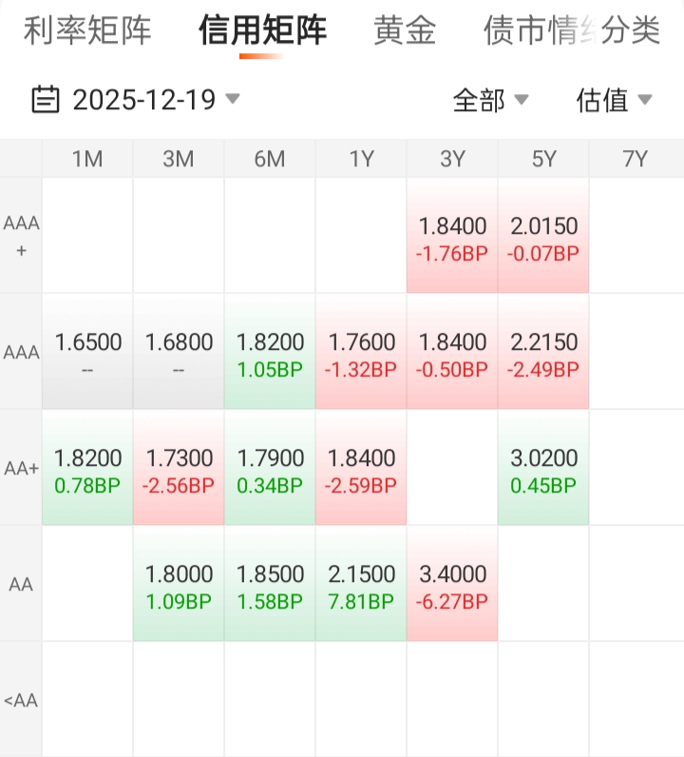Click the AAA 6M cell 1.8200
Screen dimensions: 684x757
(x=270, y=353)
